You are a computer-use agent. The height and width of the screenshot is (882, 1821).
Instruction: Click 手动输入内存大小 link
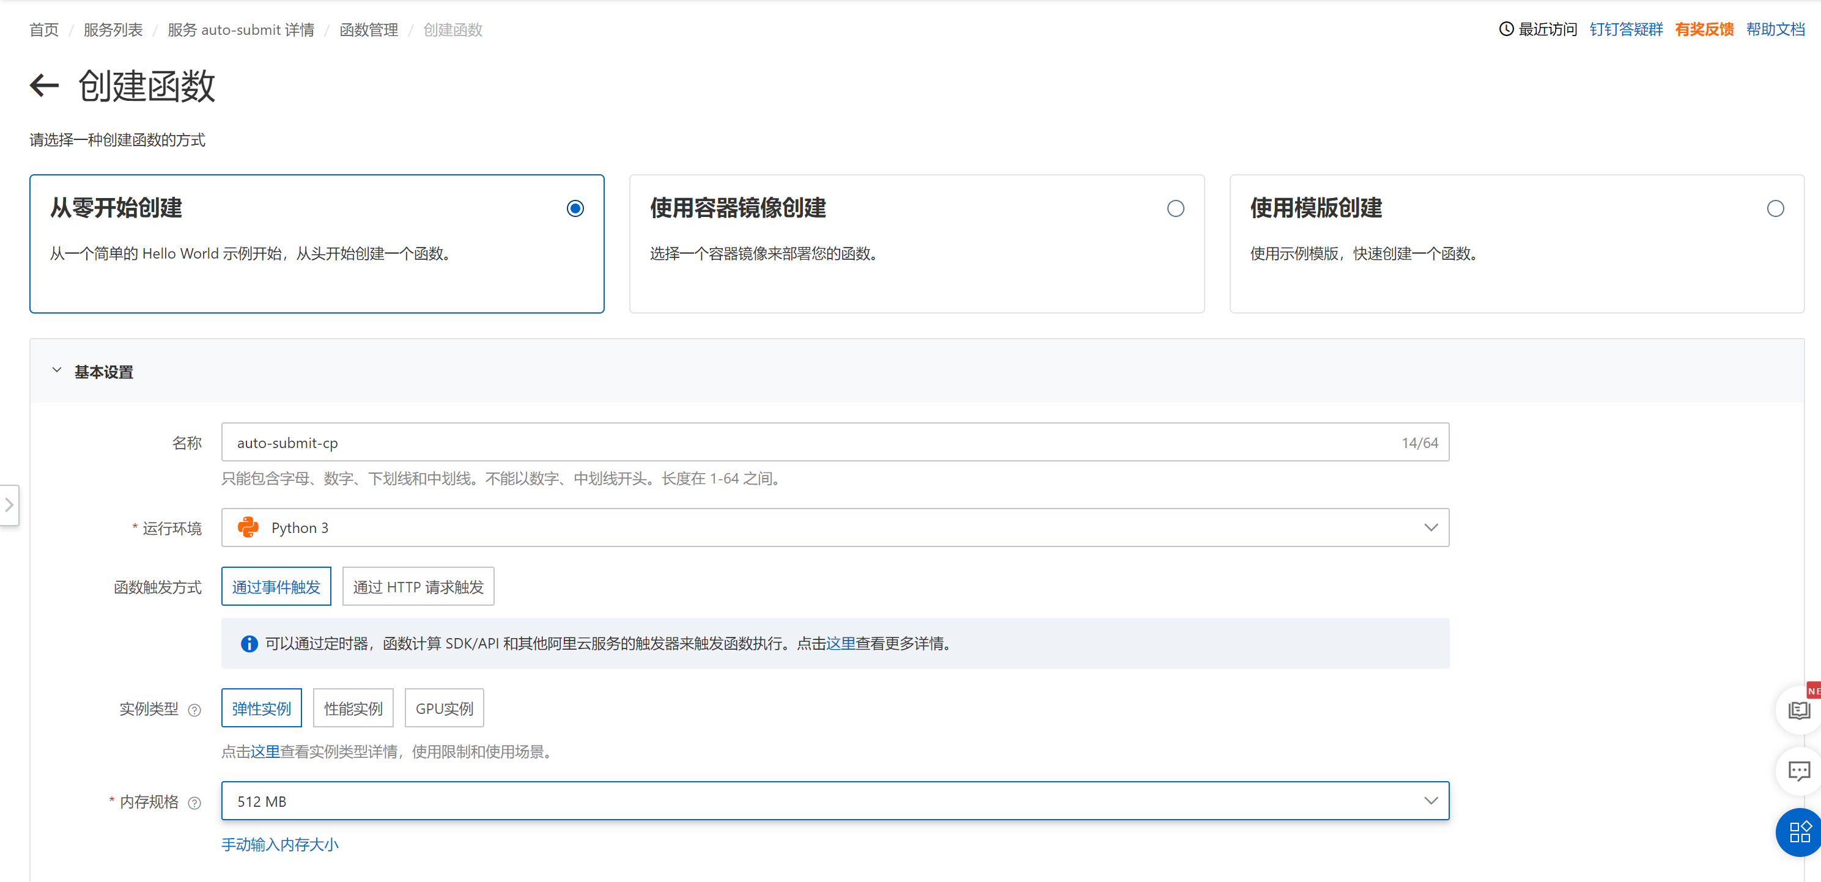[x=280, y=845]
